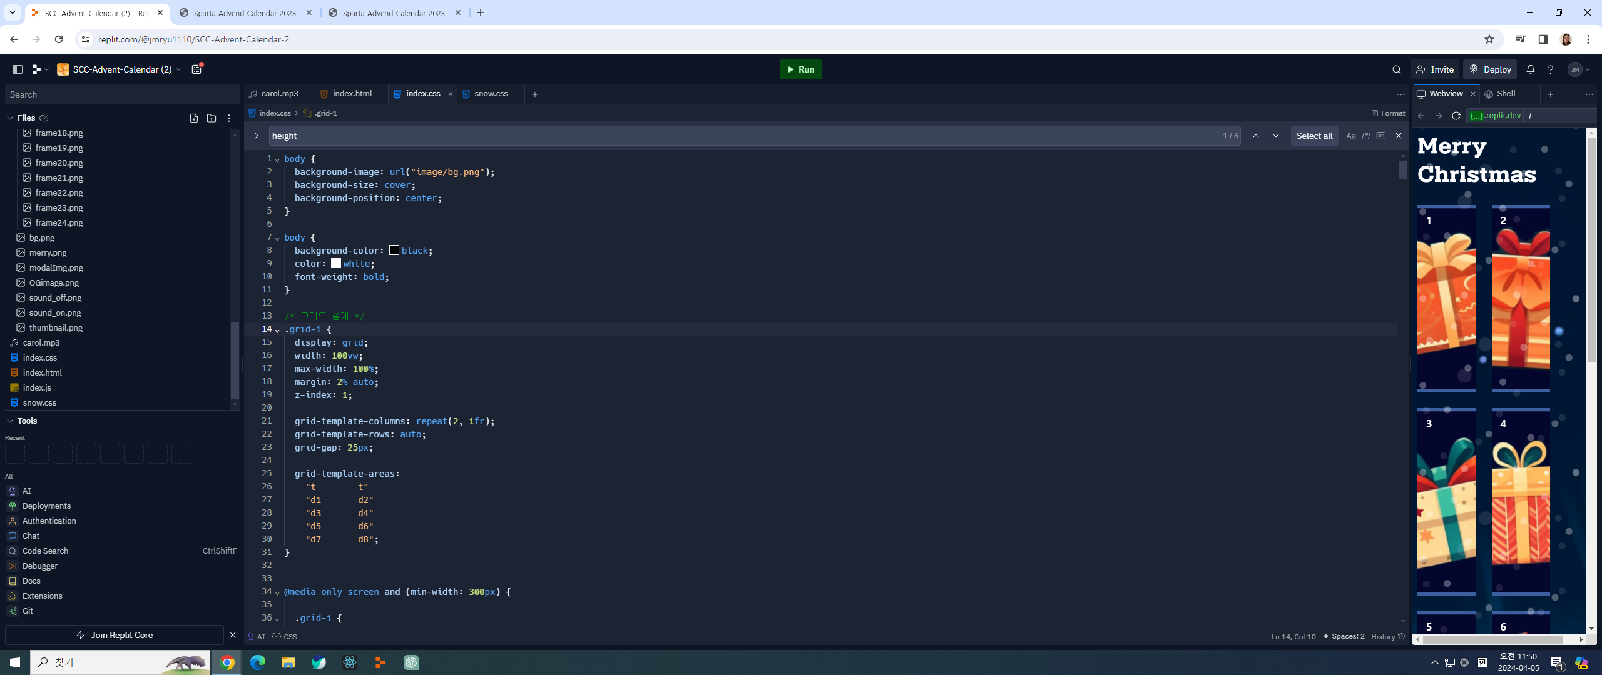Collapse the Files section

(10, 118)
